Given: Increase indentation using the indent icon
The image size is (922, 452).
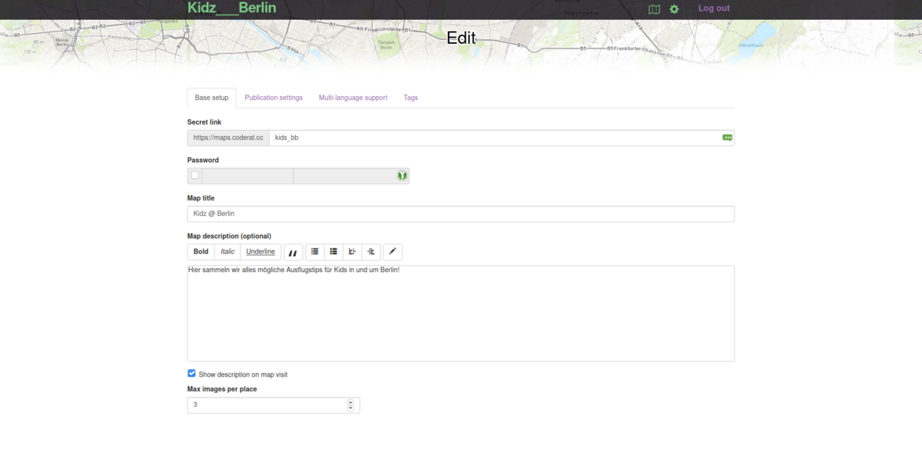Looking at the screenshot, I should coord(351,251).
